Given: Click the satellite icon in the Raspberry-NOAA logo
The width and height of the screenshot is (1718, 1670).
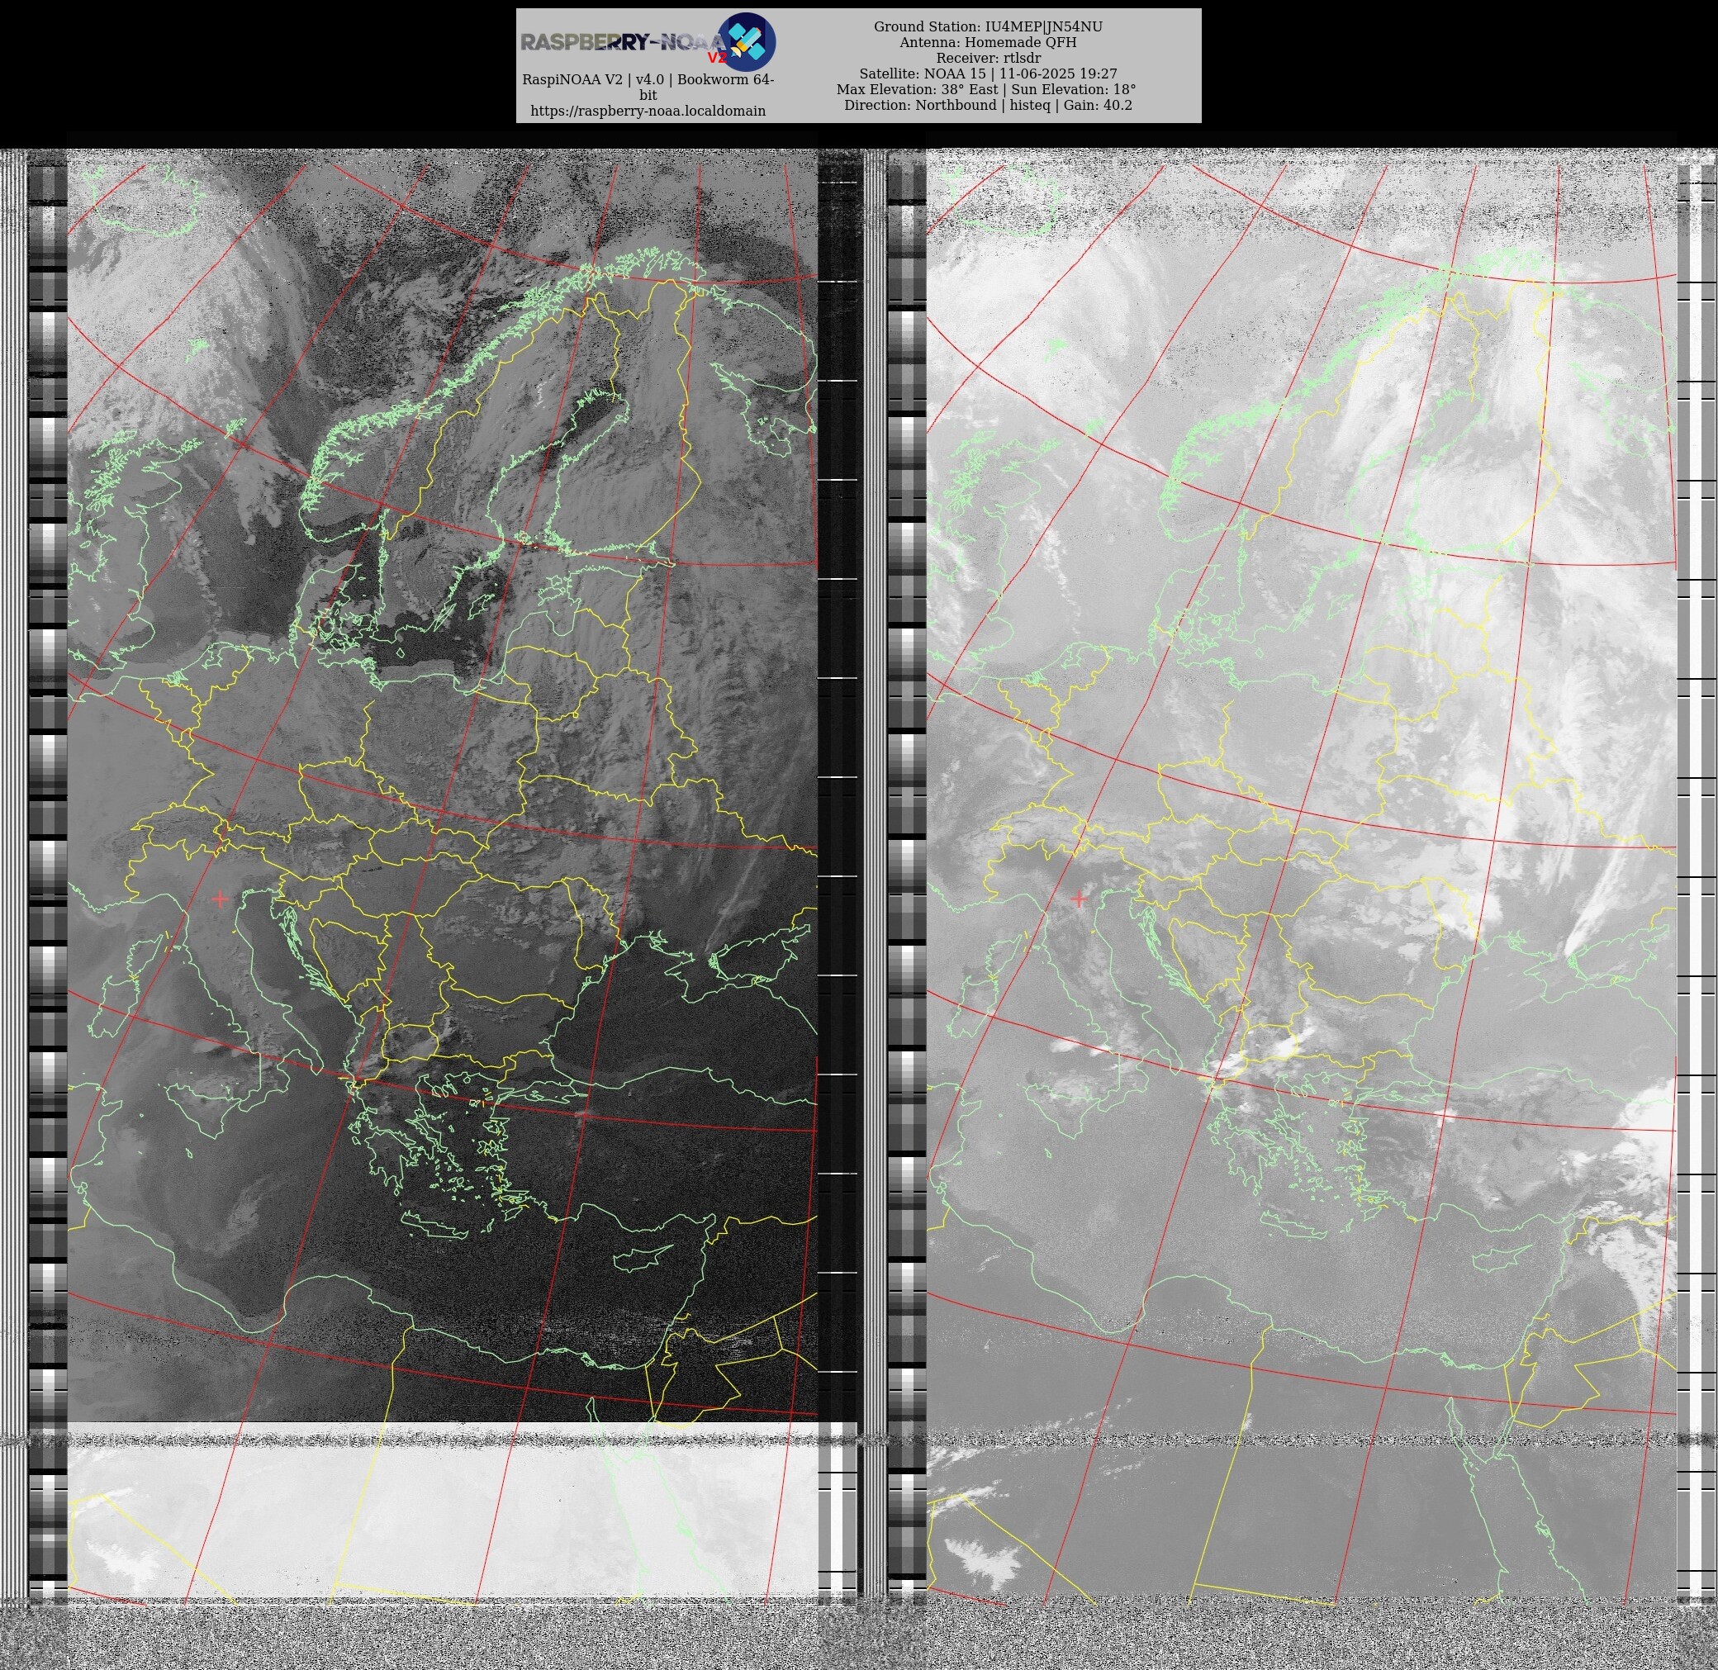Looking at the screenshot, I should click(747, 41).
